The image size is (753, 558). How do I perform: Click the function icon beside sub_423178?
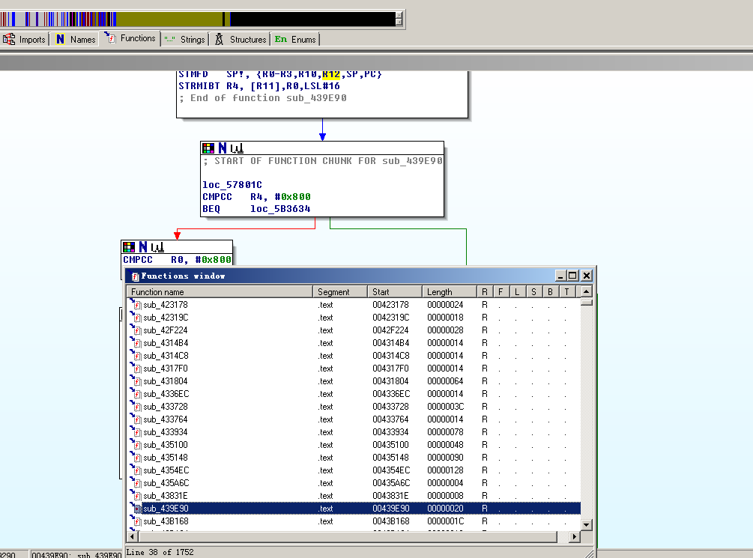point(136,305)
